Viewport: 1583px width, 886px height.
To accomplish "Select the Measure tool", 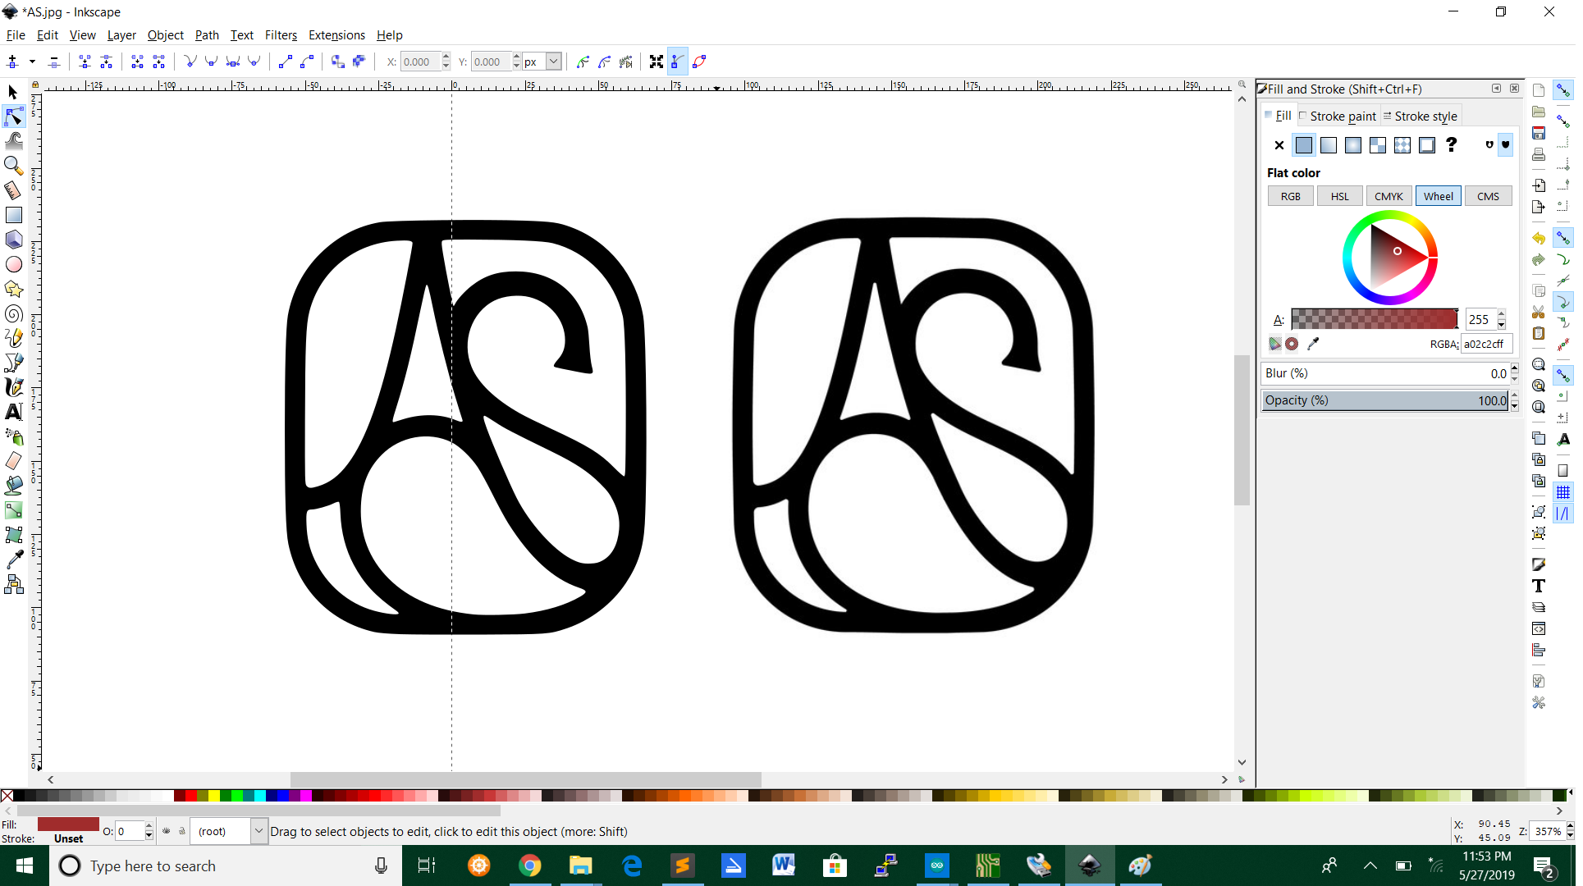I will [13, 190].
